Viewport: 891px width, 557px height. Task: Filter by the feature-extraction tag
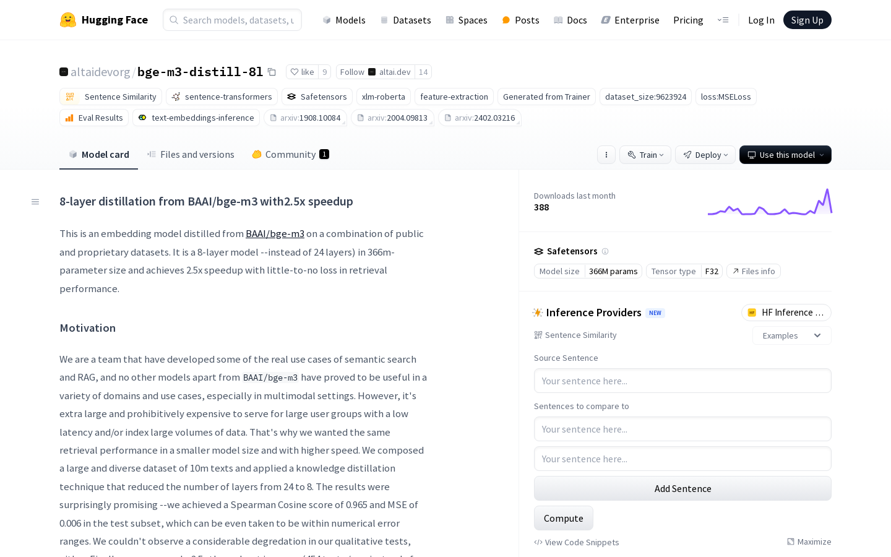coord(454,97)
